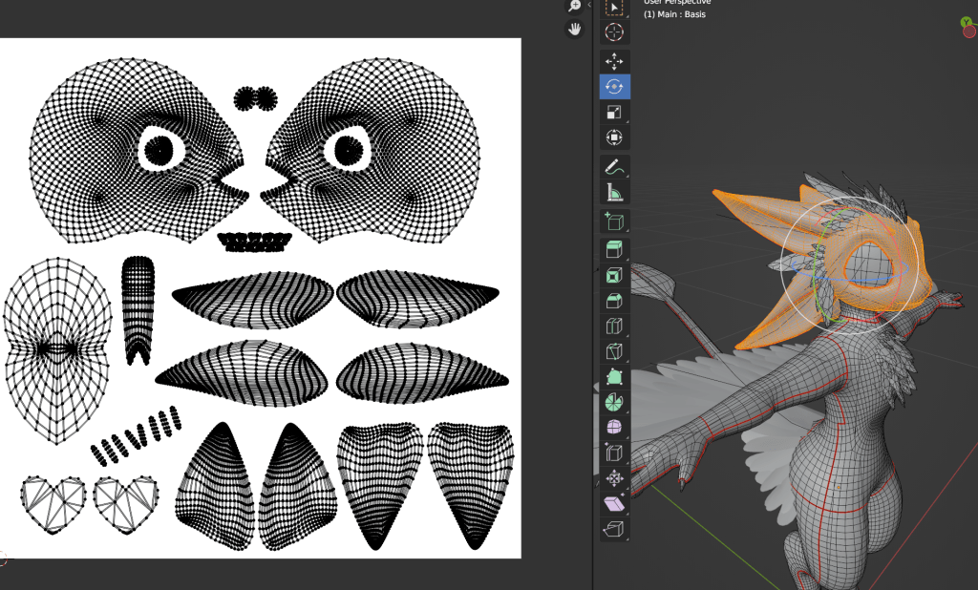Choose the Add Cube tool
978x590 pixels.
tap(614, 222)
